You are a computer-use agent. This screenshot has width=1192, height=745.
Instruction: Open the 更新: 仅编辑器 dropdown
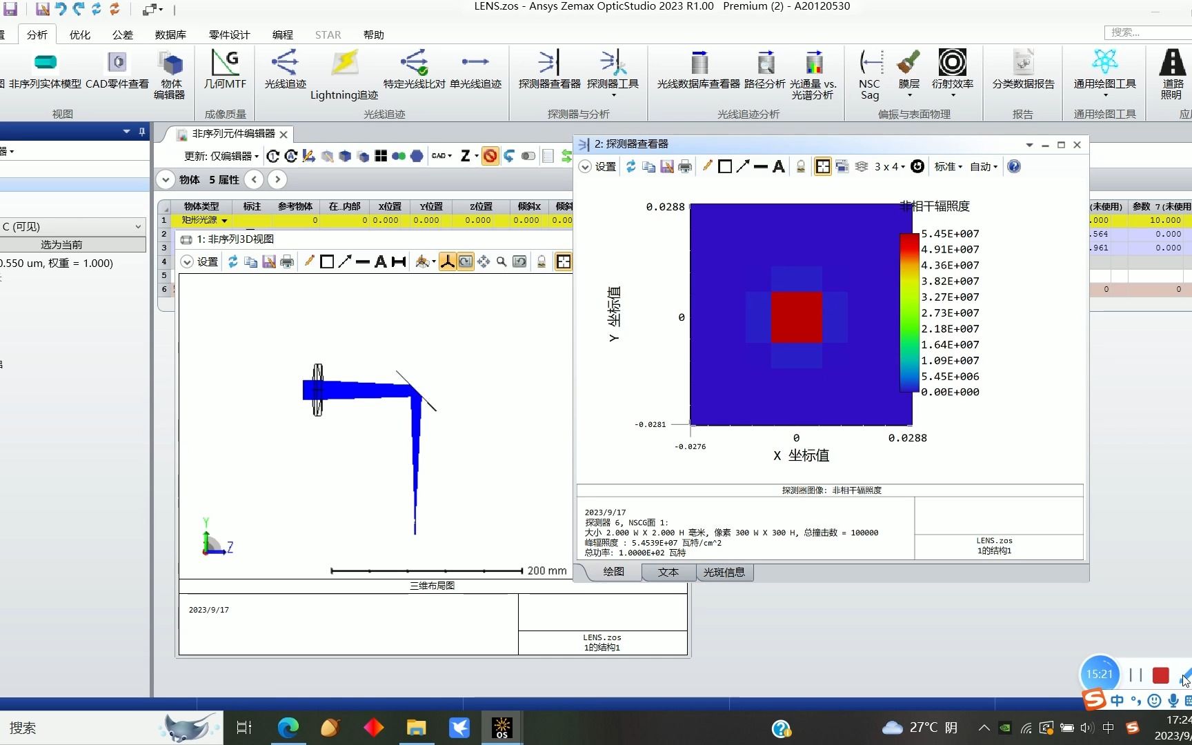click(221, 156)
